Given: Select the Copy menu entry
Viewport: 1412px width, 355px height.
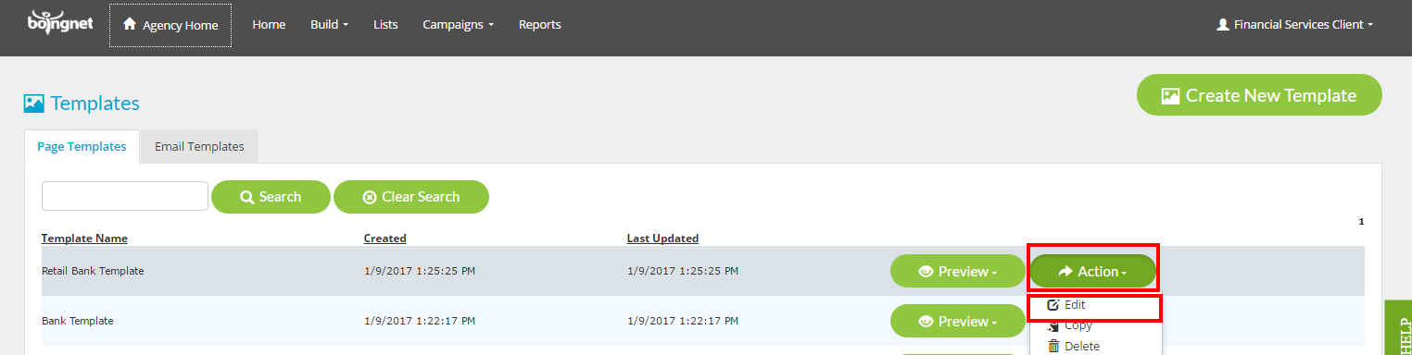Looking at the screenshot, I should (1078, 325).
